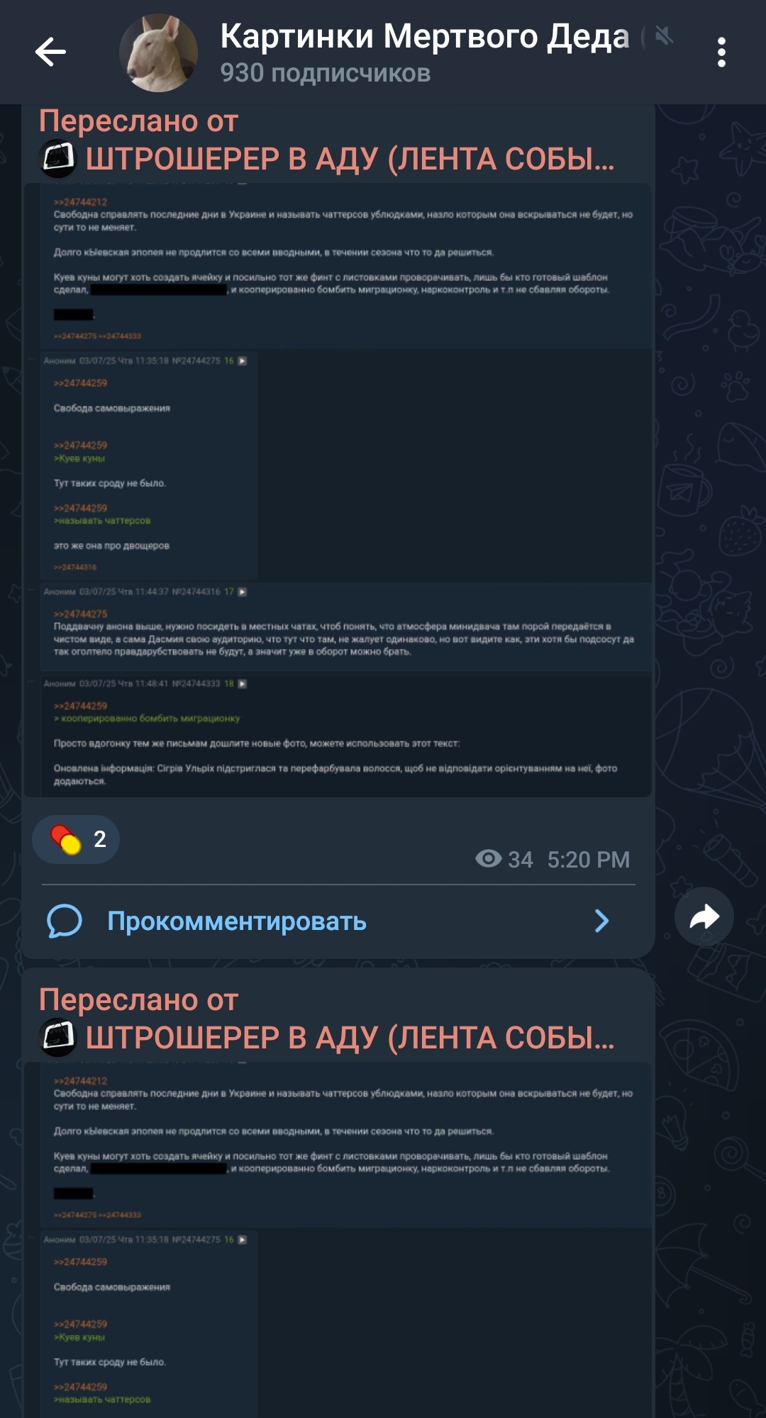Tap the speech bubble comment icon
This screenshot has width=766, height=1418.
65,921
